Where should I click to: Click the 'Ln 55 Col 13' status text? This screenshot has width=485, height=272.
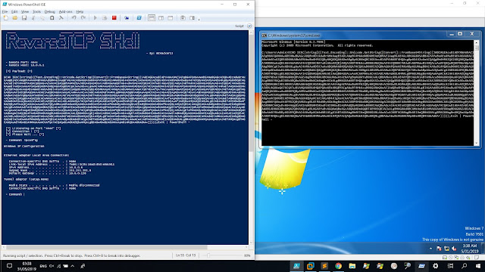[186, 255]
